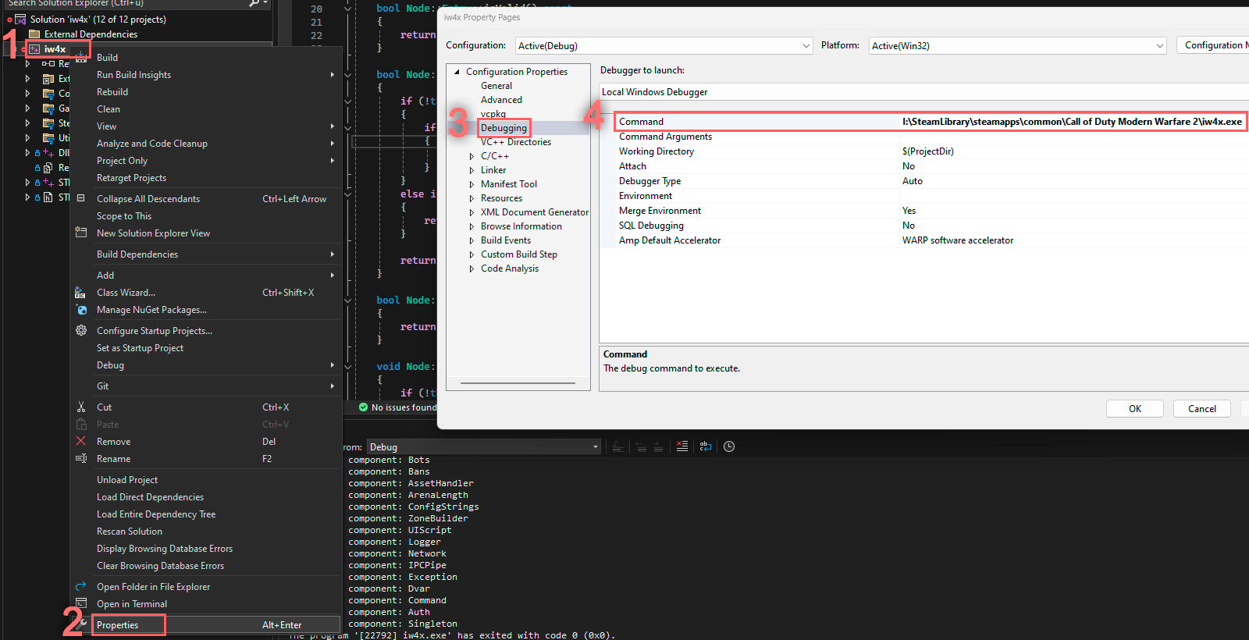1249x640 pixels.
Task: Click the Working Directory $(ProjectDir) value
Action: pos(927,151)
